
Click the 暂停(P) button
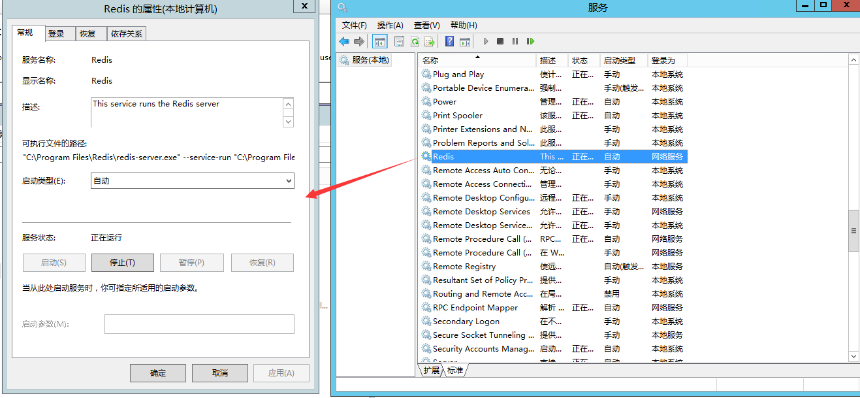(x=192, y=263)
